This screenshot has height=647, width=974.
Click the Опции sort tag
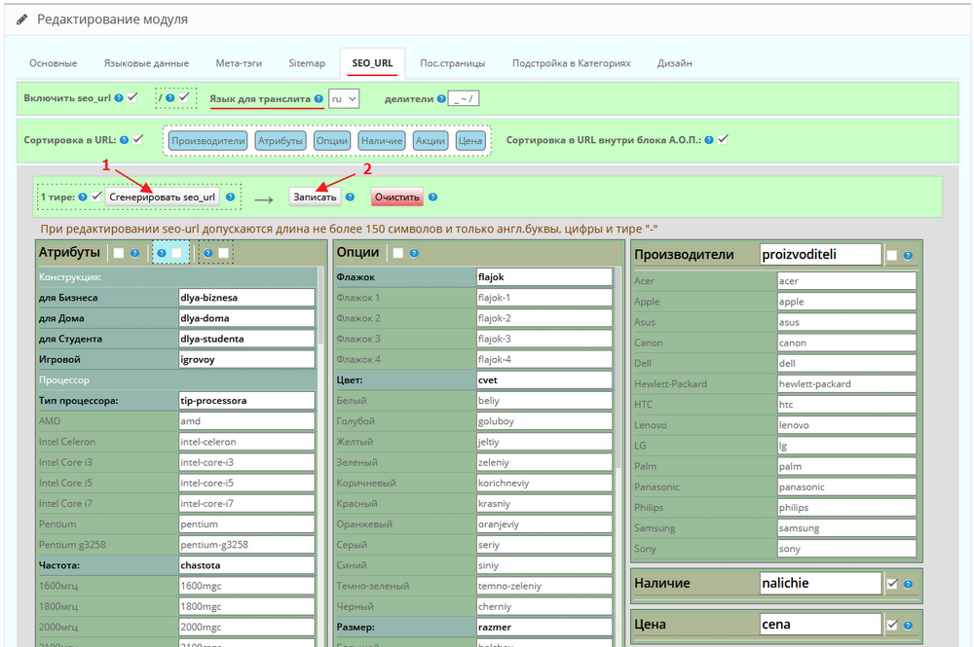pyautogui.click(x=332, y=141)
